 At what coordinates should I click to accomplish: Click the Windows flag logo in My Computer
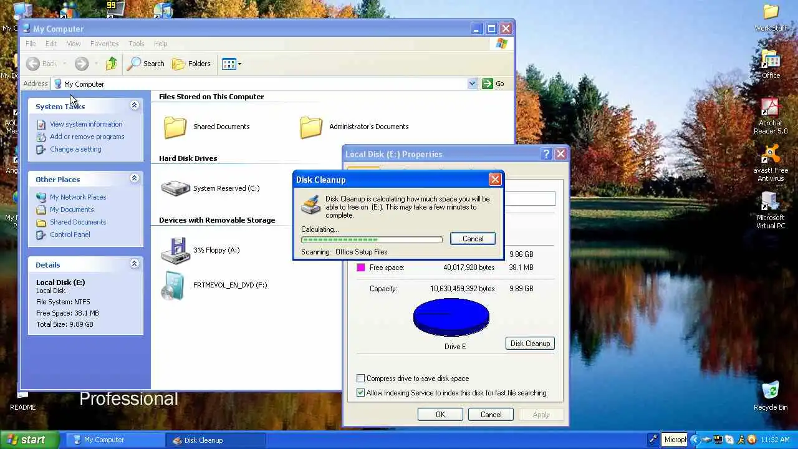pos(502,44)
